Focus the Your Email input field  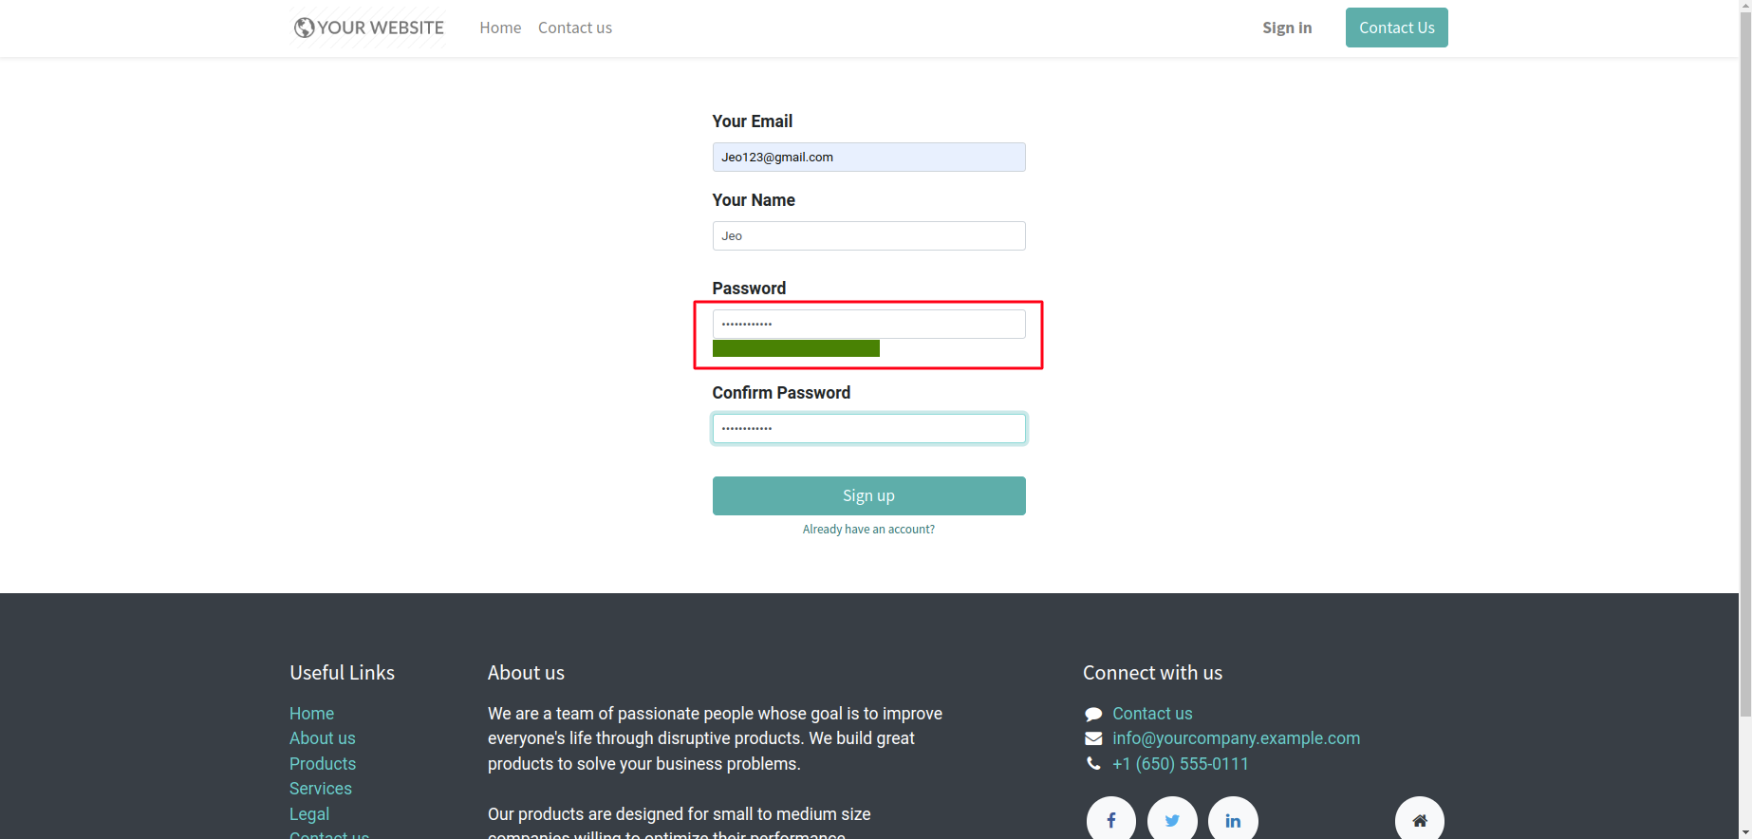(868, 158)
